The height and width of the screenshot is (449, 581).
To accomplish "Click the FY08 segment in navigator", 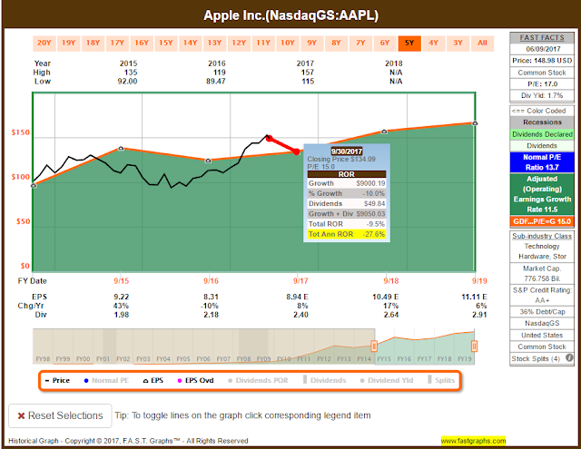I will coord(243,358).
